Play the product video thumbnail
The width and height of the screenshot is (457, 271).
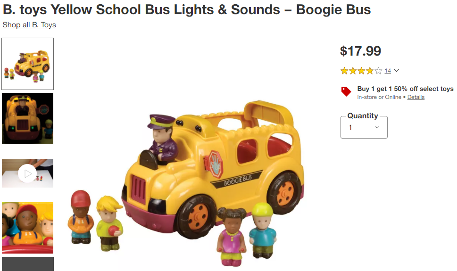click(27, 173)
